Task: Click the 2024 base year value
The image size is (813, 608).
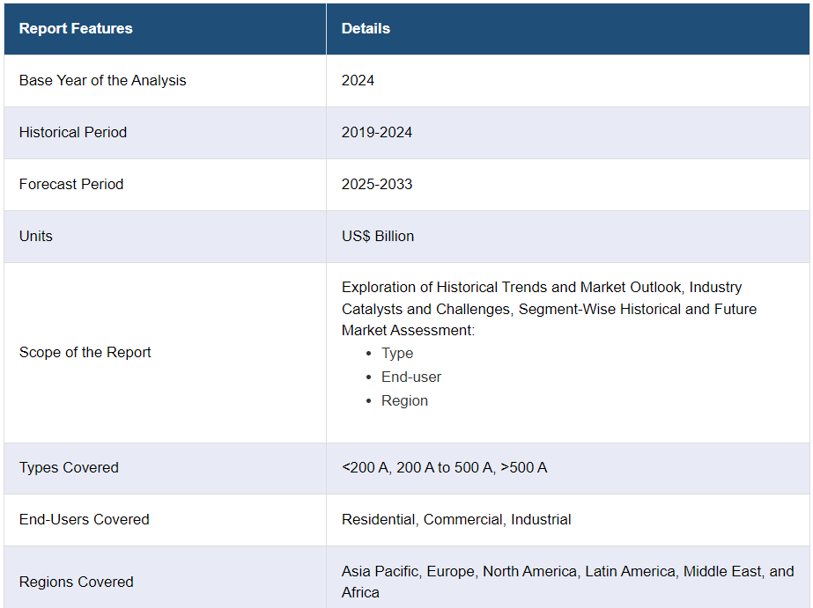Action: click(x=358, y=80)
